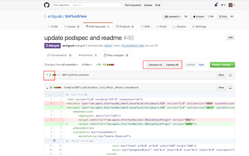Open the repository Settings tab
The height and width of the screenshot is (156, 249).
coord(199,27)
